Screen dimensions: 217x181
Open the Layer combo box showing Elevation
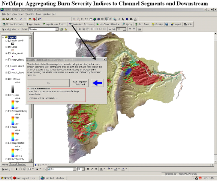pyautogui.click(x=57, y=29)
